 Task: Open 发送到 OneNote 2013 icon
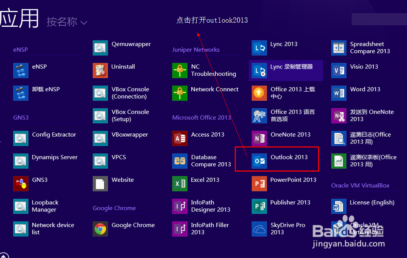pos(339,116)
